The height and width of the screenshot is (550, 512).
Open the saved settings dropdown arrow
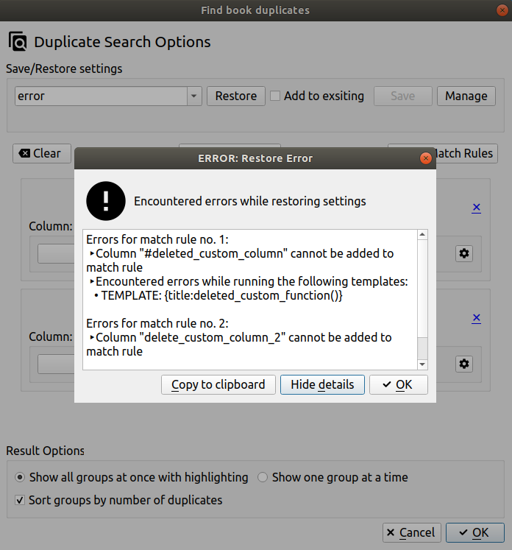(193, 96)
